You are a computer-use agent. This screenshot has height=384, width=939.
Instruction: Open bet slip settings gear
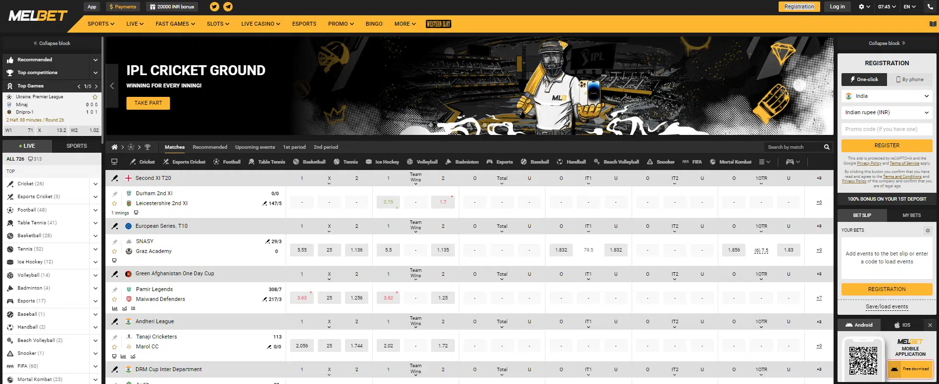pos(928,230)
